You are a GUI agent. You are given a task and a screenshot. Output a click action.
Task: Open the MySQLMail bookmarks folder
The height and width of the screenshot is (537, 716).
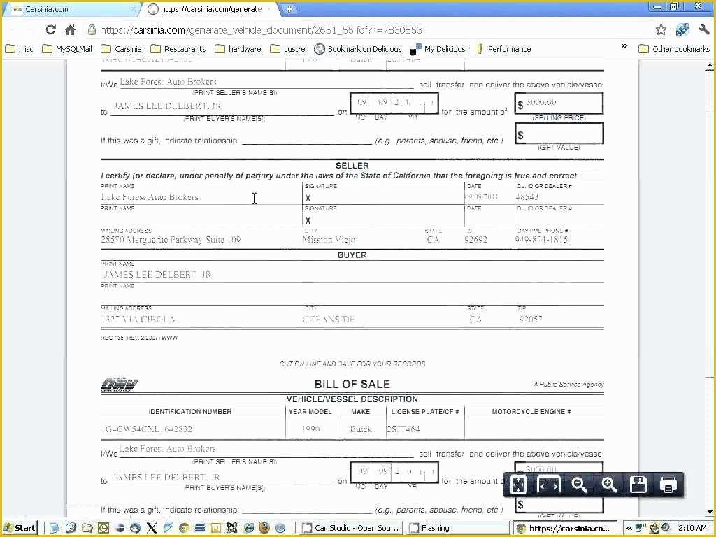click(x=66, y=49)
